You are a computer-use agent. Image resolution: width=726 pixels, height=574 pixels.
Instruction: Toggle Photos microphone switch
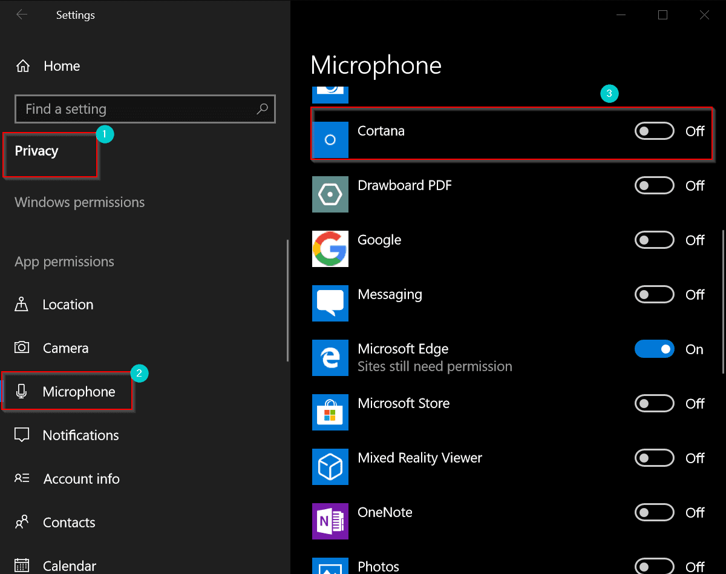click(x=654, y=566)
